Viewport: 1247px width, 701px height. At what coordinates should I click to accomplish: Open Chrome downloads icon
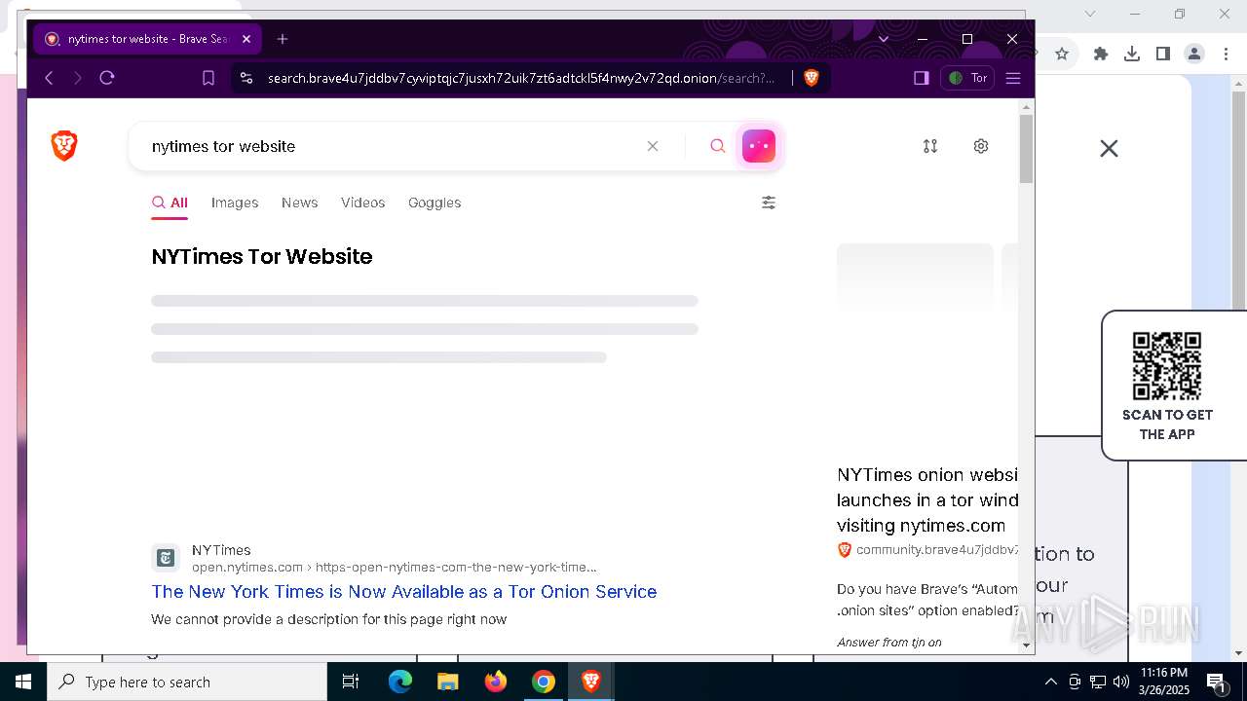pos(1132,54)
